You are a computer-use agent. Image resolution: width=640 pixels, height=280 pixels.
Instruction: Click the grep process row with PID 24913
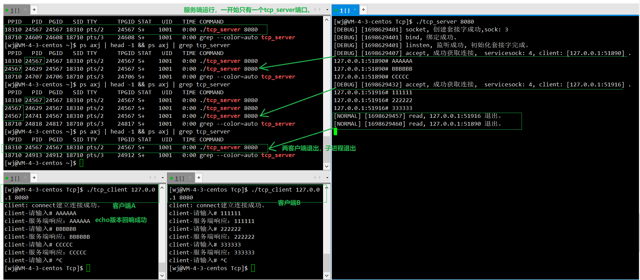[x=150, y=155]
